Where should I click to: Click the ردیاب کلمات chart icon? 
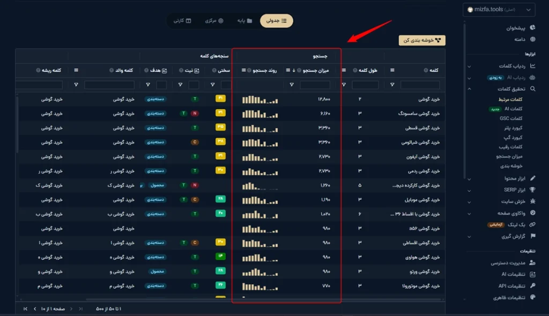532,66
